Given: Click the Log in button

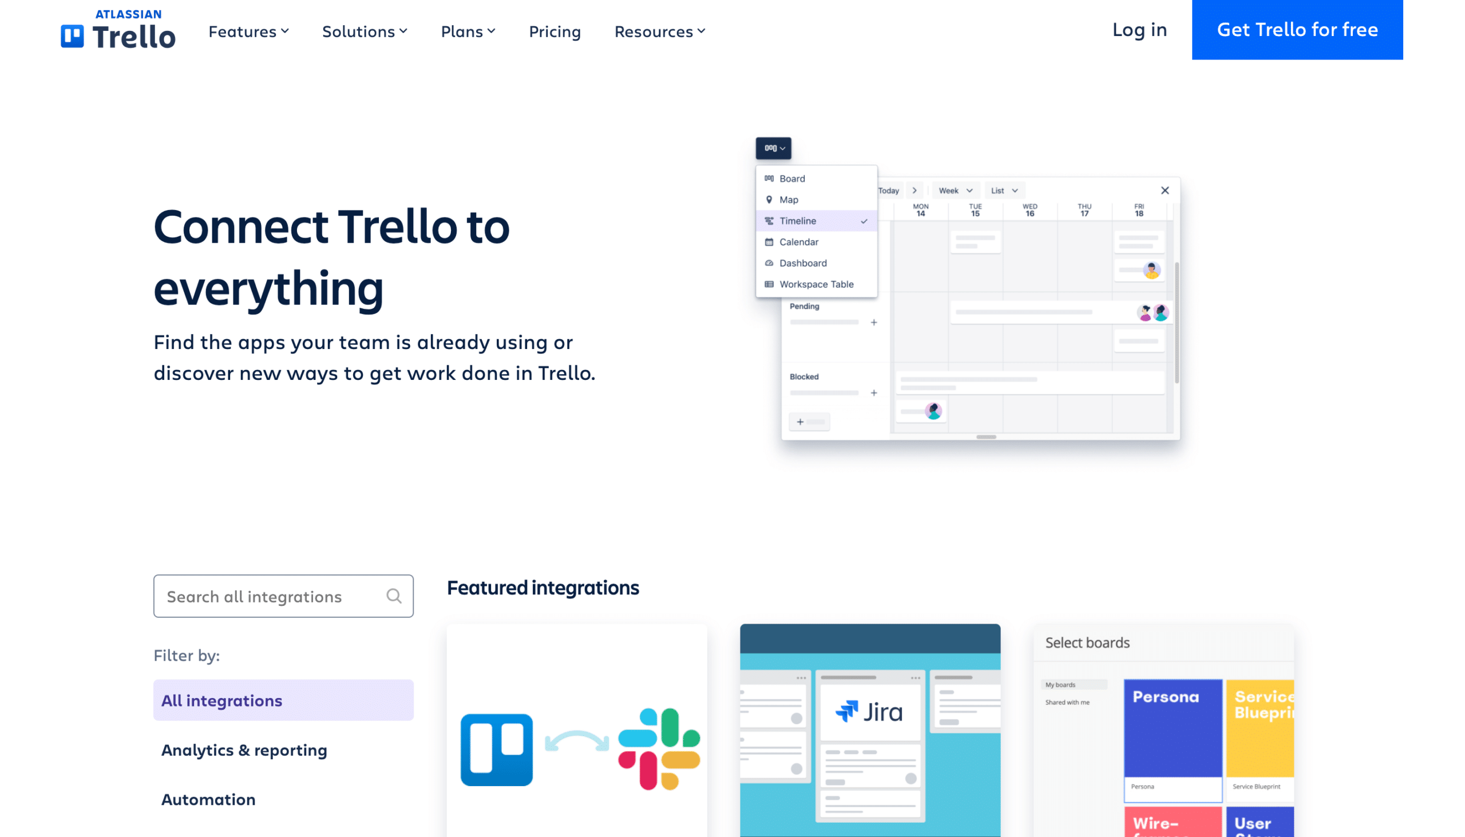Looking at the screenshot, I should [1139, 29].
